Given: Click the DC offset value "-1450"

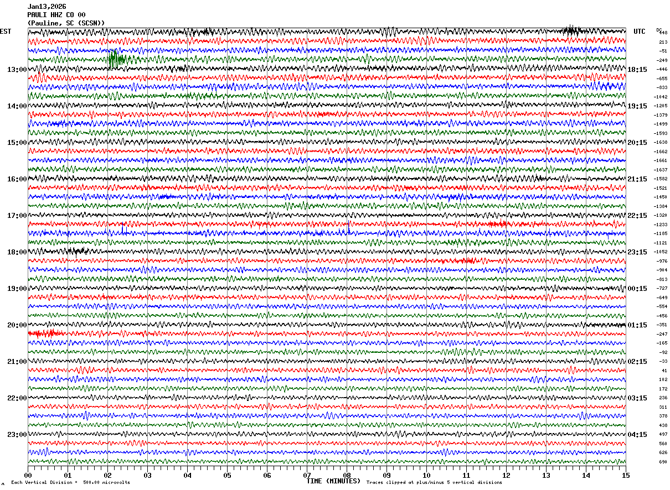Looking at the screenshot, I should pos(661,197).
